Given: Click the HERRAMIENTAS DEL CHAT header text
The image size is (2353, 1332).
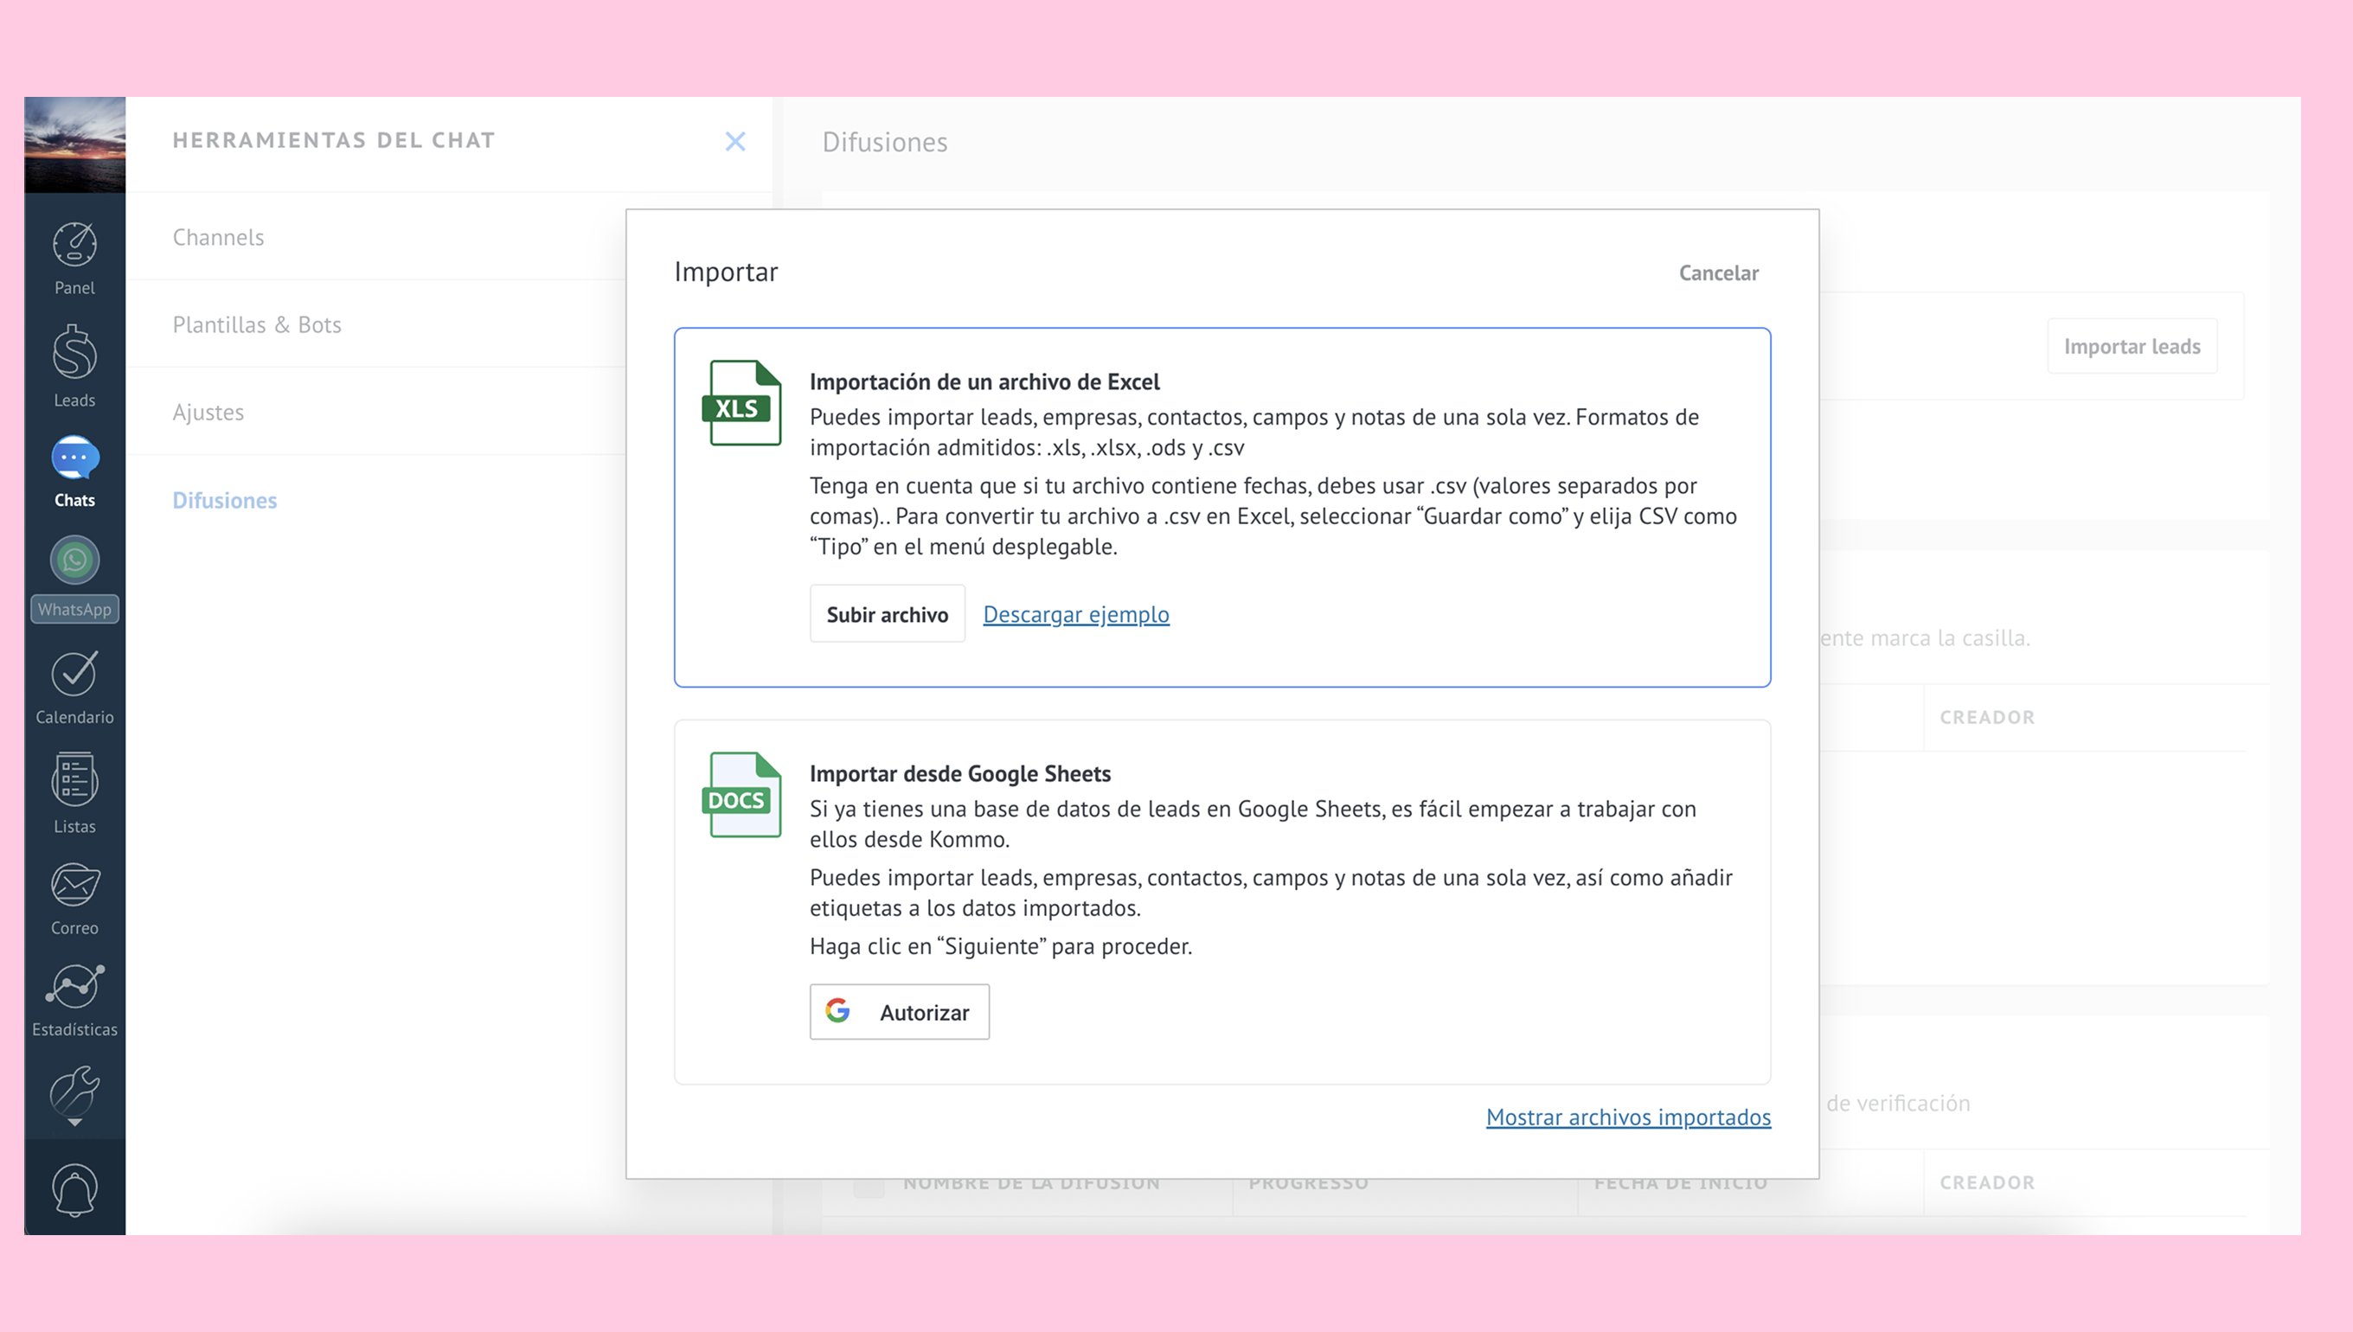Looking at the screenshot, I should [334, 140].
